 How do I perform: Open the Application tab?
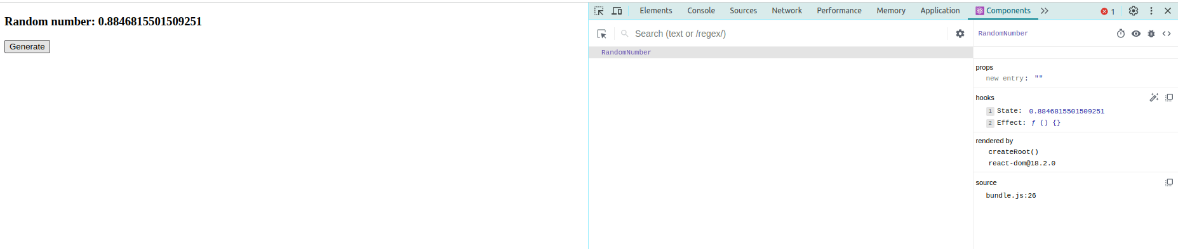(x=940, y=11)
